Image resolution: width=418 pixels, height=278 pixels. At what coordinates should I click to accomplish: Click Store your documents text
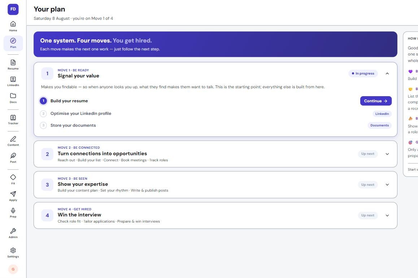[73, 125]
